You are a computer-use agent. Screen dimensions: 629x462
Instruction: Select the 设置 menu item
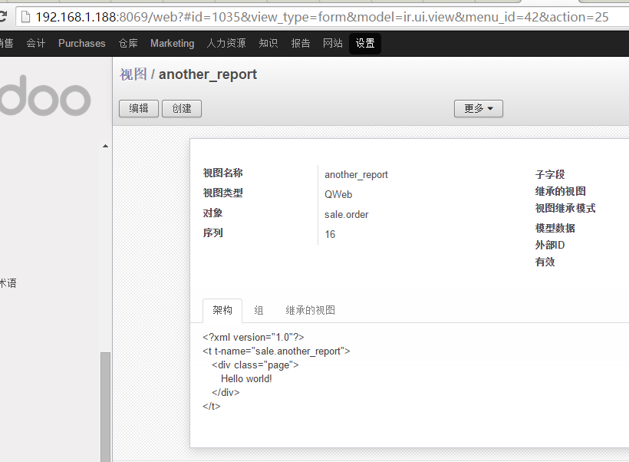click(365, 44)
